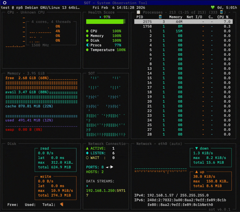The image size is (240, 212).
Task: Click the date 'Fri Feb 6 14:51:28 2026'
Action: click(x=119, y=8)
